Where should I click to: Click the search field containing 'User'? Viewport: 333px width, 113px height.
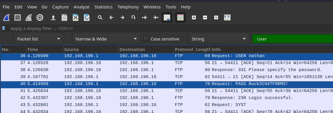pos(293,39)
